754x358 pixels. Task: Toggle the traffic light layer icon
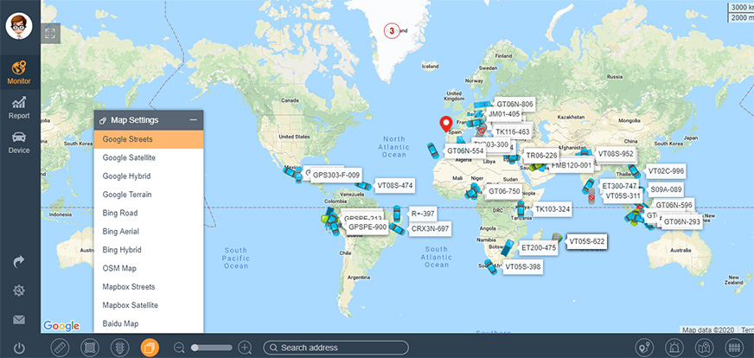(x=119, y=348)
